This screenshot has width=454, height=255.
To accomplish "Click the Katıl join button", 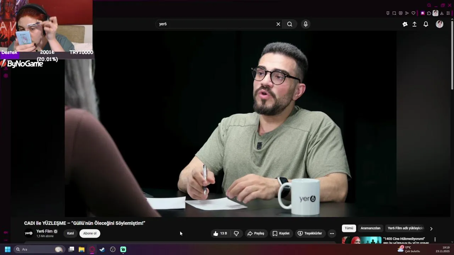I will (x=71, y=233).
